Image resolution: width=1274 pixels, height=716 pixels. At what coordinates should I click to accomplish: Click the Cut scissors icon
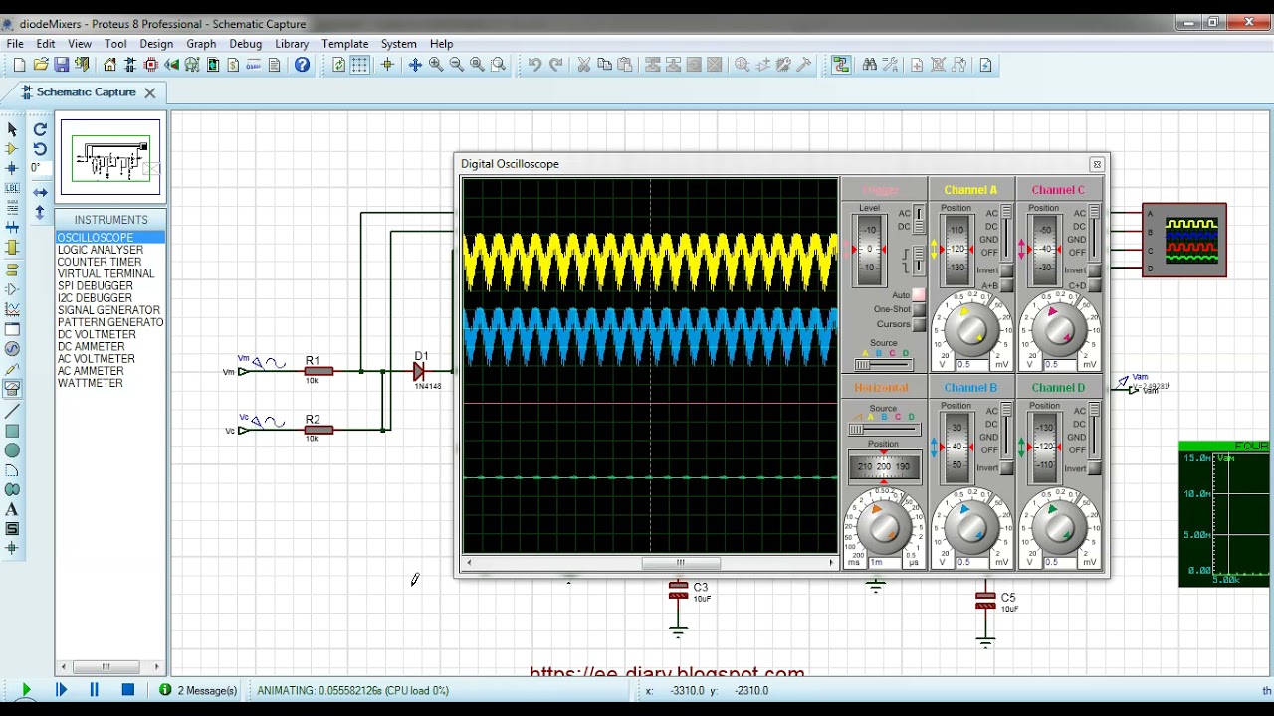584,65
